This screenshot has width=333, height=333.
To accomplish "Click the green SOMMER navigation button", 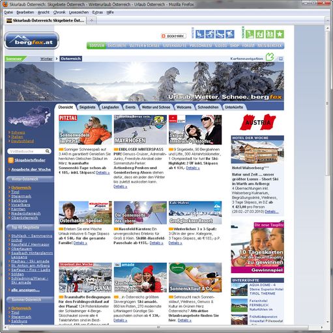I will point(96,46).
